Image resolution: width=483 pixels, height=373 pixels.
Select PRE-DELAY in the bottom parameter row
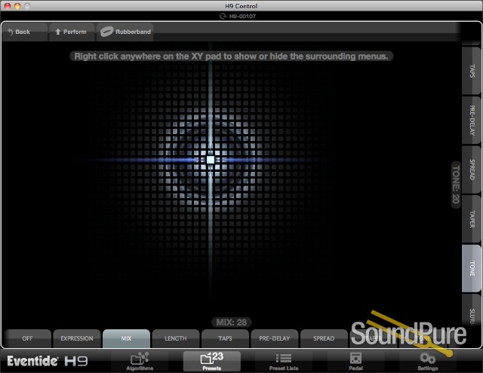[x=274, y=338]
